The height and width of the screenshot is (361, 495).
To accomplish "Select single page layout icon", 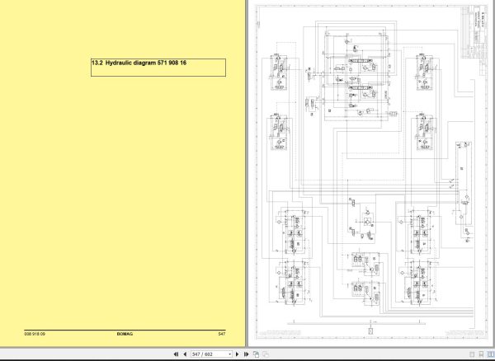I will coord(472,354).
